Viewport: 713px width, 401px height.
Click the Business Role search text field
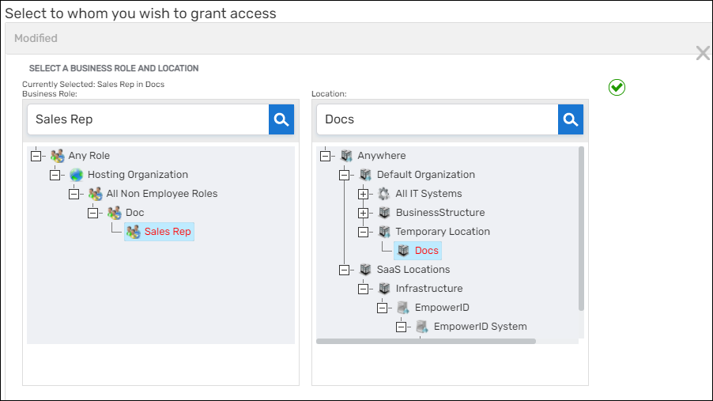point(149,119)
